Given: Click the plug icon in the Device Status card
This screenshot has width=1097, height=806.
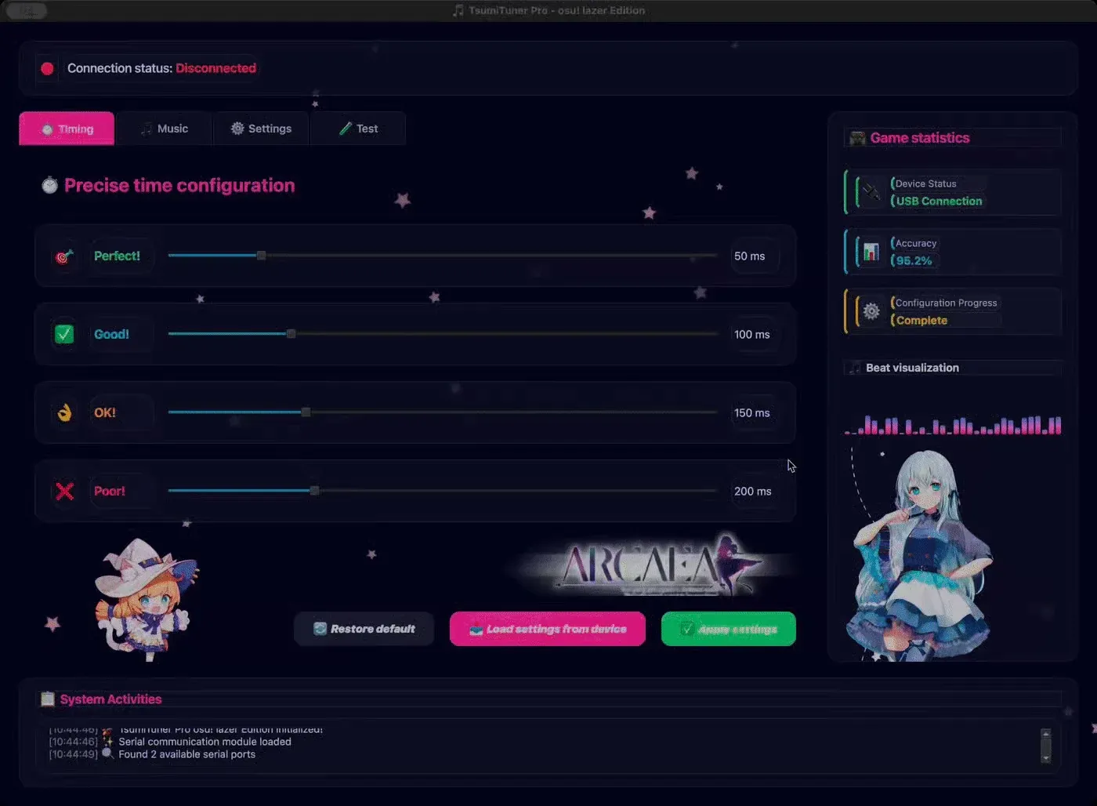Looking at the screenshot, I should tap(871, 192).
